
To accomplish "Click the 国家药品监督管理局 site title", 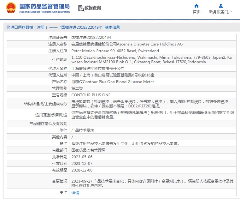I will [x=44, y=6].
